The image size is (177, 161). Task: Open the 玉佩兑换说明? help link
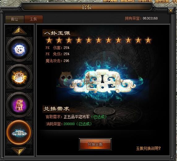pyautogui.click(x=149, y=148)
